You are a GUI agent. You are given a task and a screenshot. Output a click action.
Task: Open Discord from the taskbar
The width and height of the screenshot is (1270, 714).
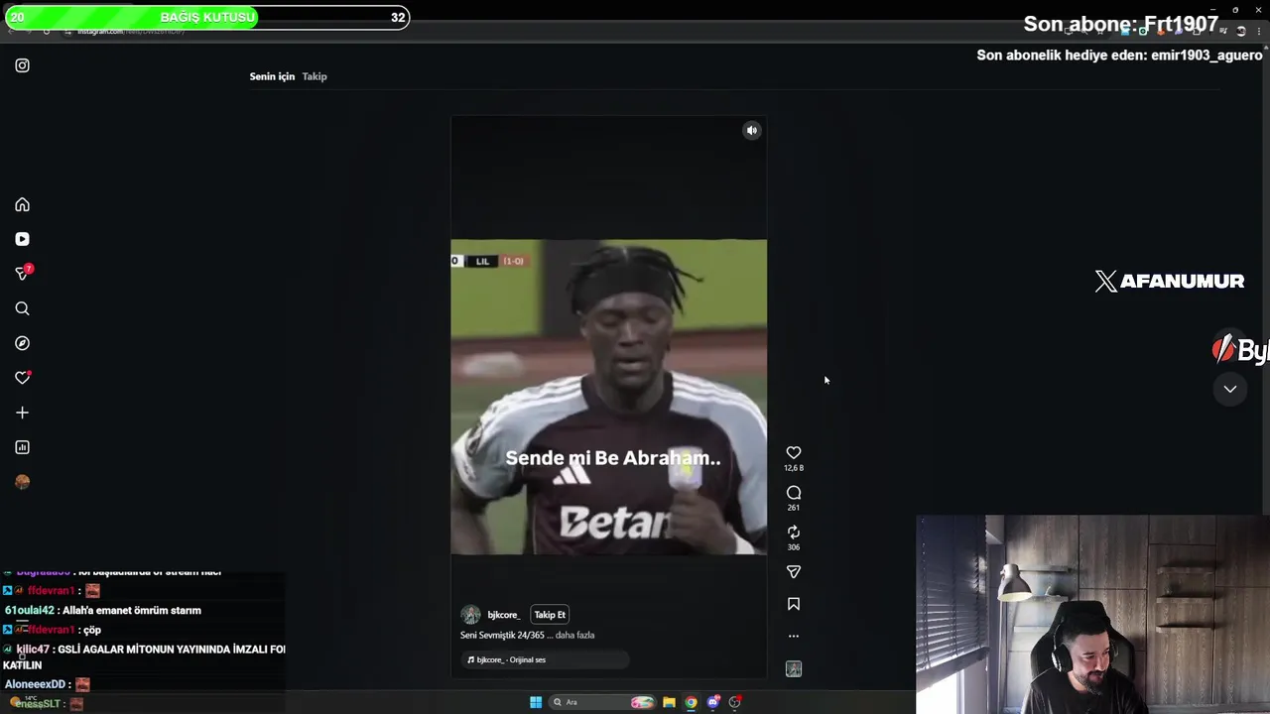click(713, 702)
